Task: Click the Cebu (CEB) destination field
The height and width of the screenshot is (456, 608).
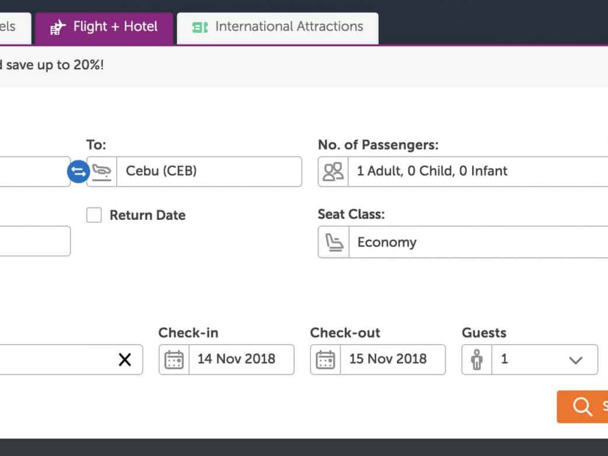Action: [x=209, y=171]
